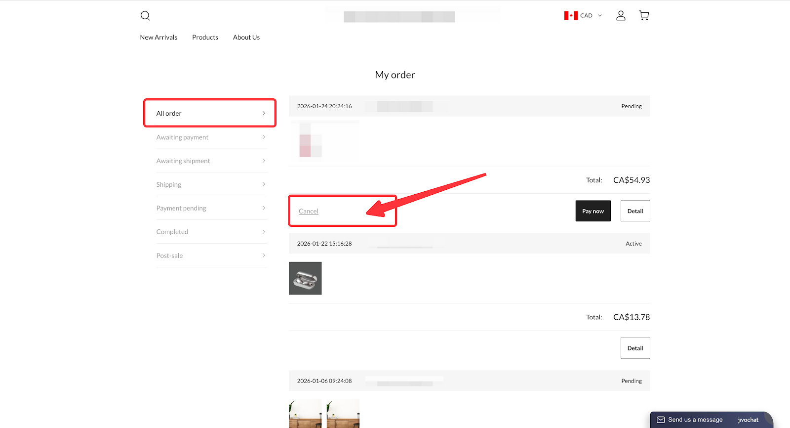Click the earbuds product thumbnail
The image size is (790, 428).
coord(305,278)
